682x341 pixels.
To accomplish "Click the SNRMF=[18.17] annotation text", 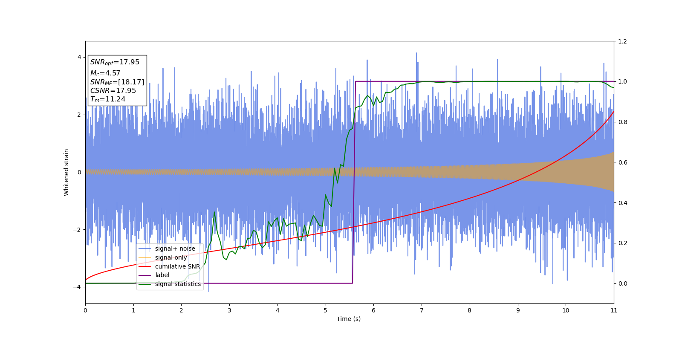I will [x=117, y=82].
